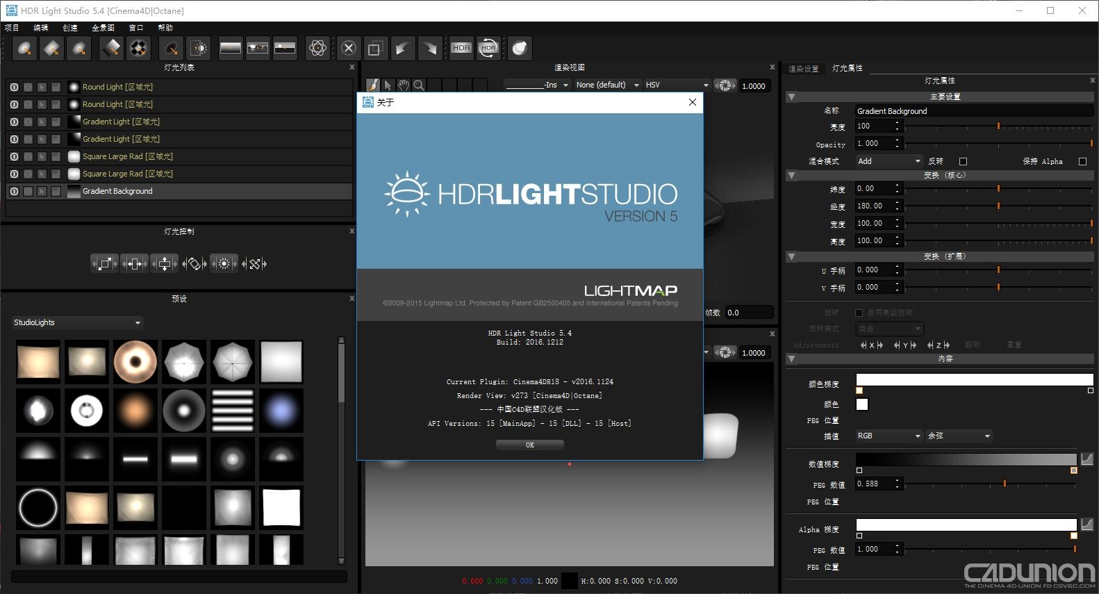Open the StudioLights preset dropdown
Viewport: 1099px width, 594px height.
pos(76,322)
